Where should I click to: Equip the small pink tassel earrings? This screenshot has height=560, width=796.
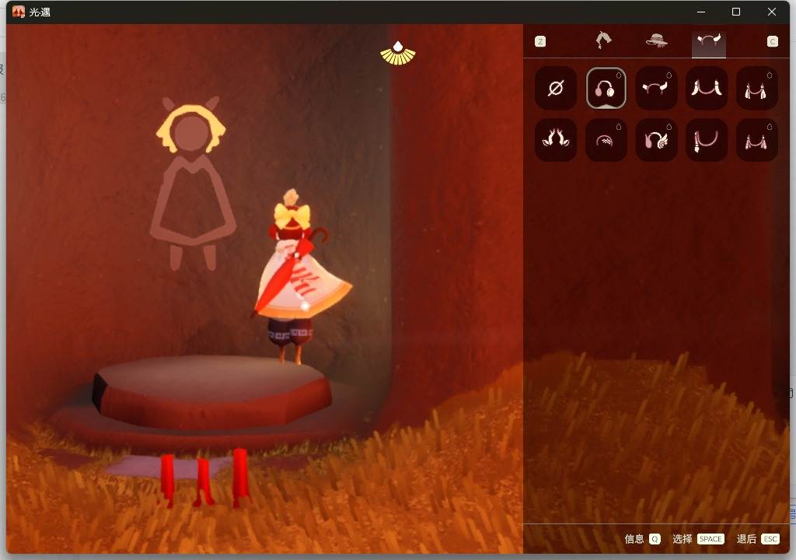point(756,140)
